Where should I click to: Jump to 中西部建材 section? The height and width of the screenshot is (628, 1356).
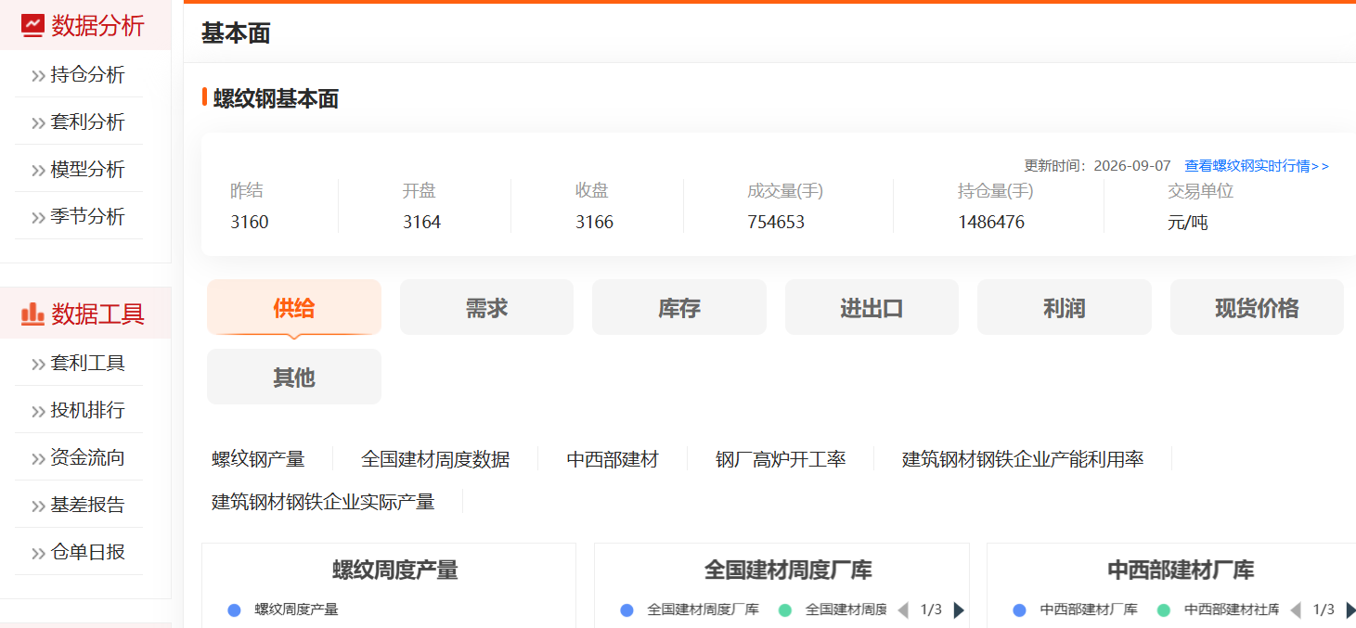[x=613, y=459]
